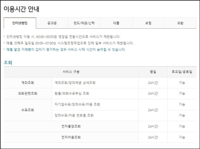Click 24시간 in the 계좌조회 row
Viewport: 200px width, 149px height.
click(x=153, y=83)
